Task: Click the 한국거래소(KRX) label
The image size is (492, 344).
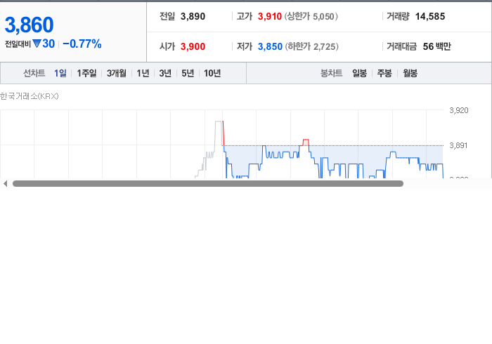Action: pos(30,96)
